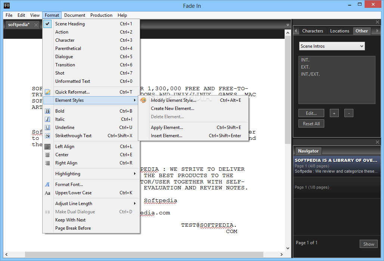Open the Document menu
Image resolution: width=384 pixels, height=261 pixels.
pyautogui.click(x=75, y=15)
